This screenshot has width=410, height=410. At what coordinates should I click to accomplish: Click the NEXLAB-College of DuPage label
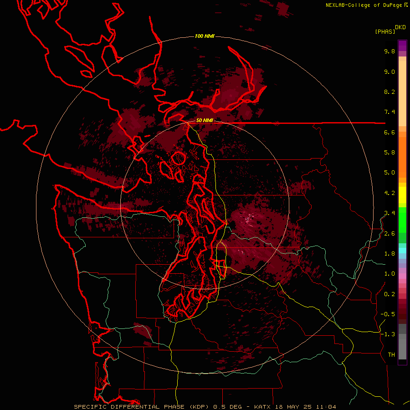pyautogui.click(x=364, y=5)
